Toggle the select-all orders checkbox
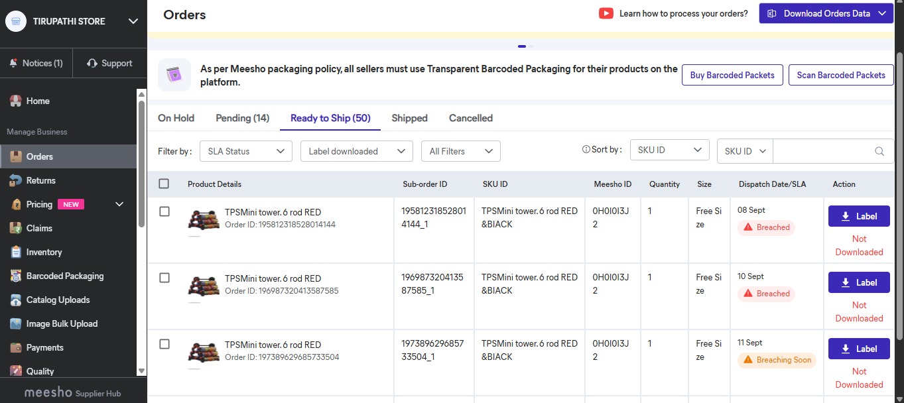904x403 pixels. (164, 184)
